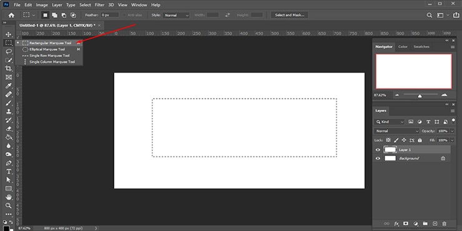Open the Style dropdown set to Normal
462x231 pixels.
pyautogui.click(x=177, y=16)
